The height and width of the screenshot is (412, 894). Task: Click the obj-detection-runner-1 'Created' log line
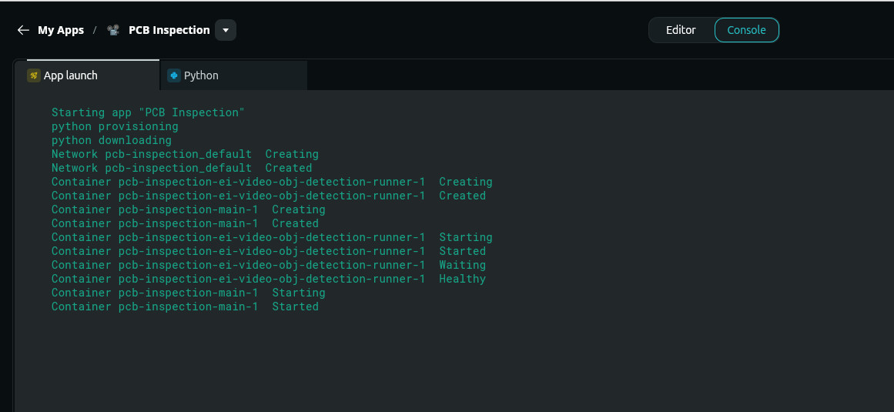269,196
